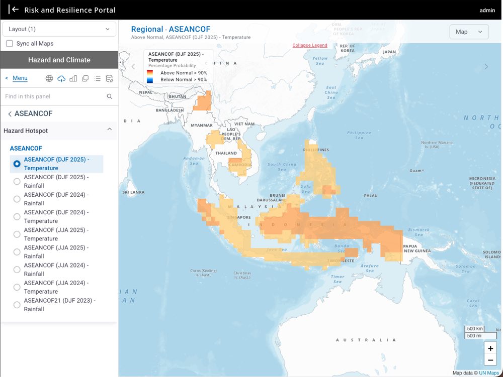Open the Layout (1) dropdown

59,29
